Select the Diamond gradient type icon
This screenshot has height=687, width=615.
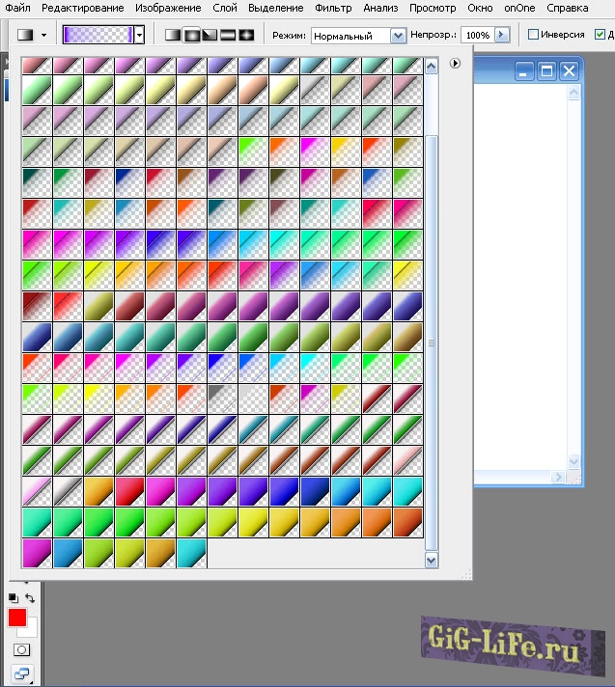coord(246,35)
